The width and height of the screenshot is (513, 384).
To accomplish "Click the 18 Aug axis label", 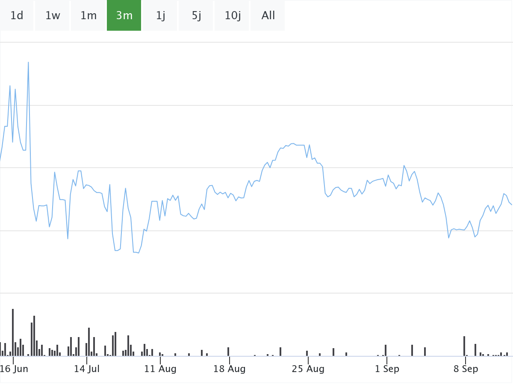I will point(230,369).
